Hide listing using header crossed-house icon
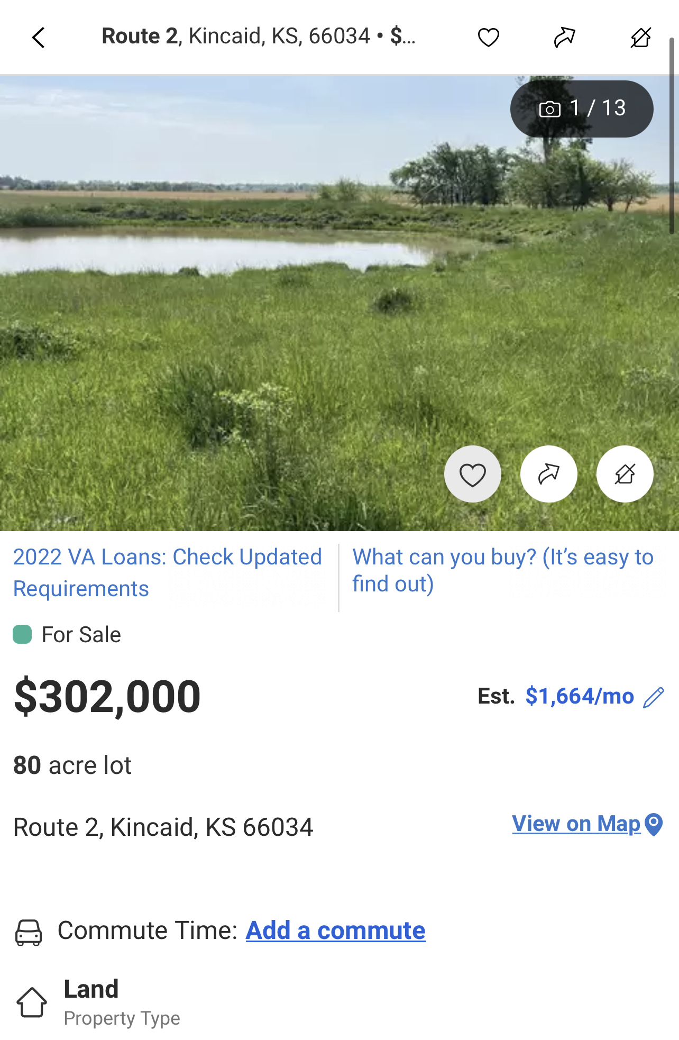Viewport: 679px width, 1040px height. (640, 38)
